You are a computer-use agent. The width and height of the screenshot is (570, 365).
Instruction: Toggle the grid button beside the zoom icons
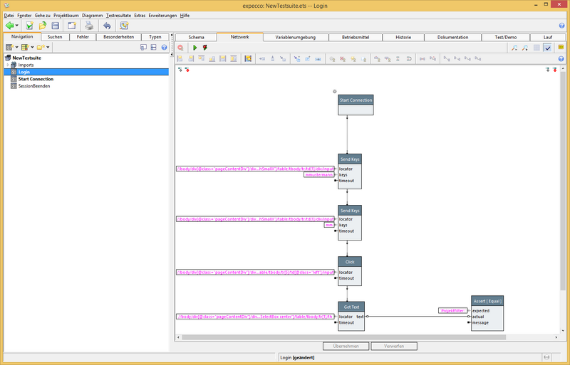[537, 48]
